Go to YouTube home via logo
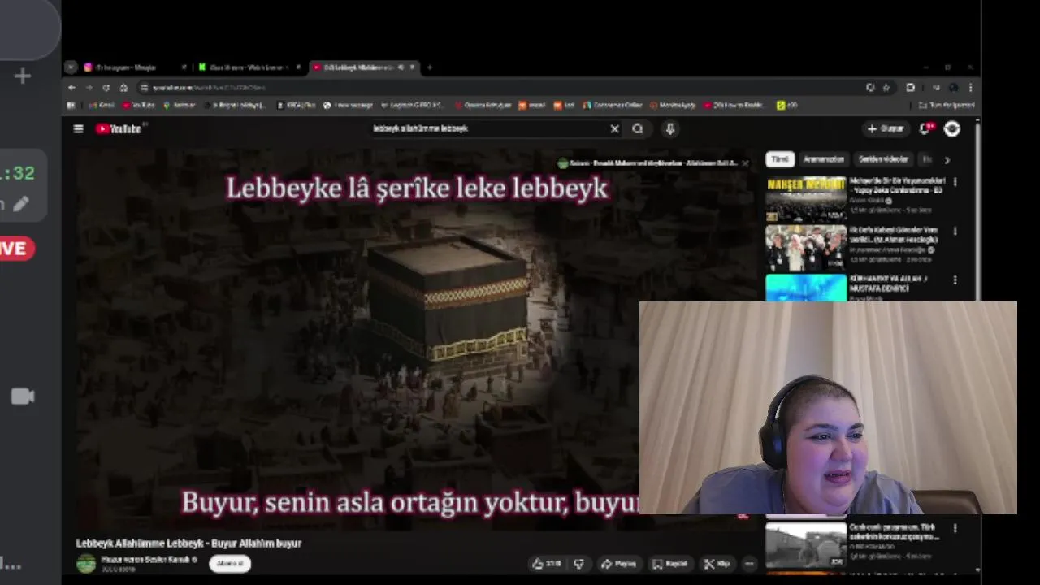This screenshot has height=585, width=1040. (x=119, y=128)
